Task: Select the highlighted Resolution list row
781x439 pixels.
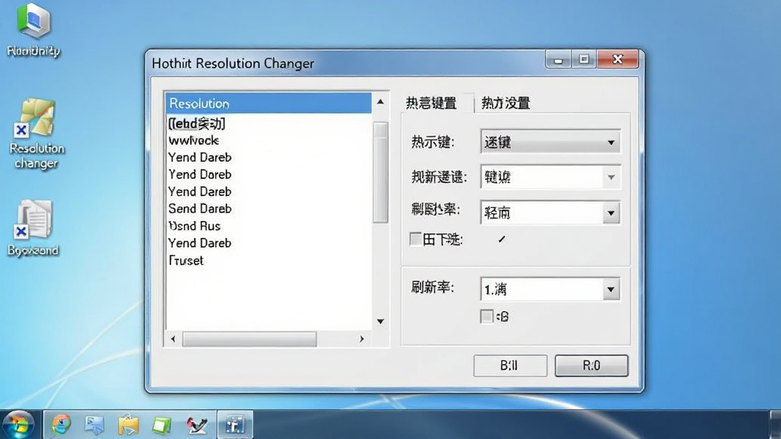Action: (x=268, y=103)
